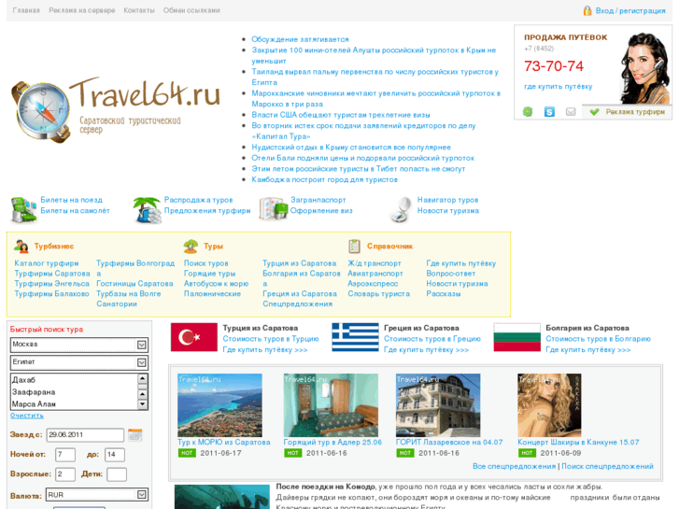Open the Египет country dropdown

79,362
